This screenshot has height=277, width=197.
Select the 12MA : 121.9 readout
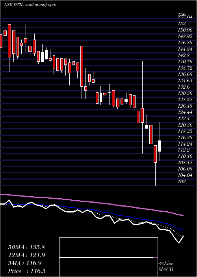(x=26, y=255)
